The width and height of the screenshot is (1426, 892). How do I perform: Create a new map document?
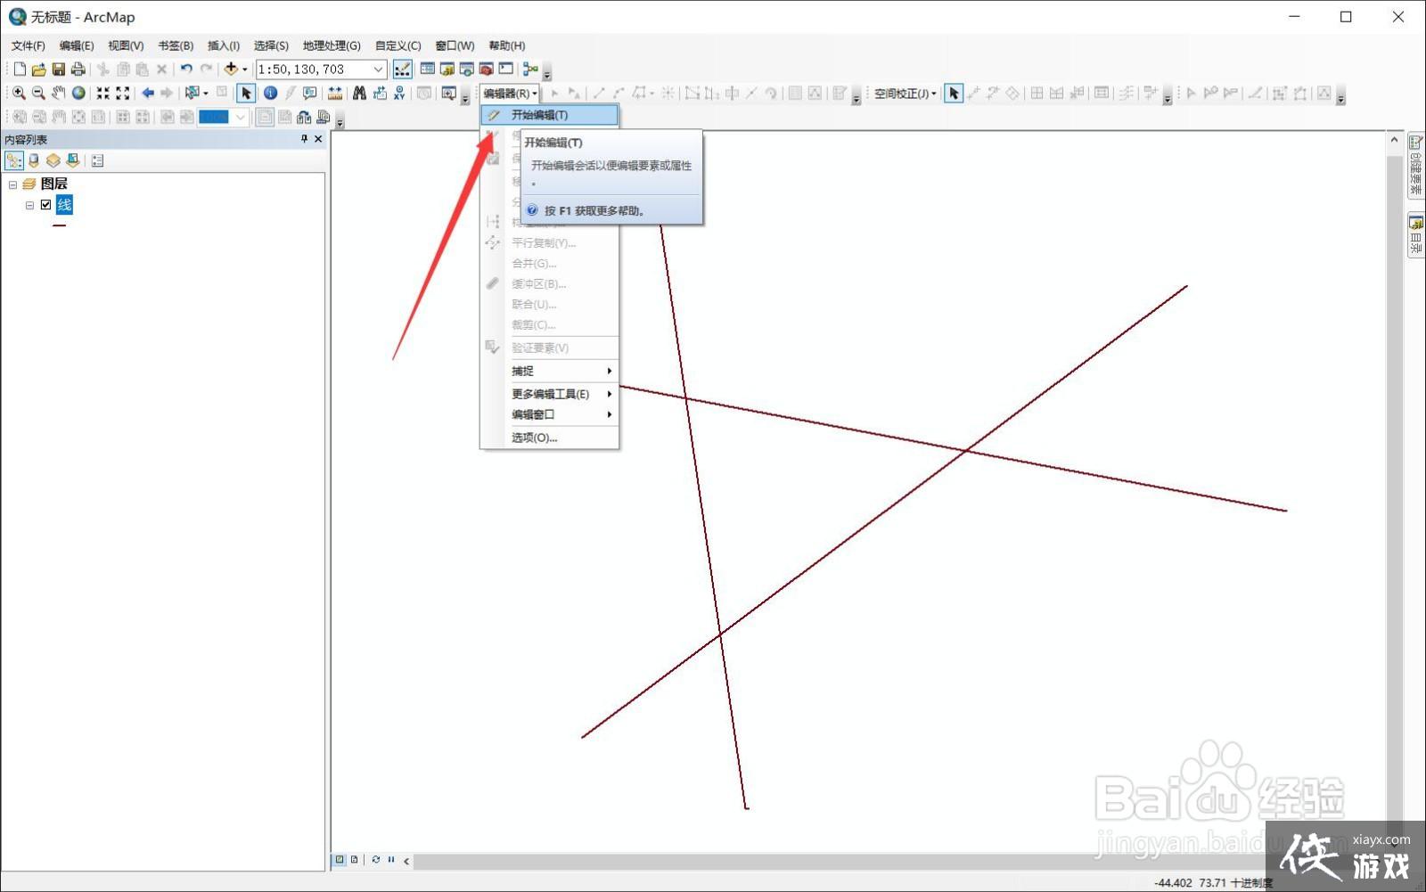20,70
